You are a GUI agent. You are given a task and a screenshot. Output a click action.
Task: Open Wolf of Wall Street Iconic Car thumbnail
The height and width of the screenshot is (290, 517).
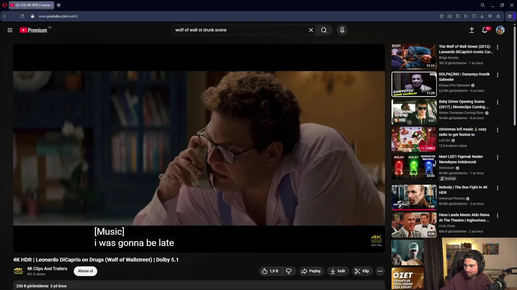click(414, 56)
